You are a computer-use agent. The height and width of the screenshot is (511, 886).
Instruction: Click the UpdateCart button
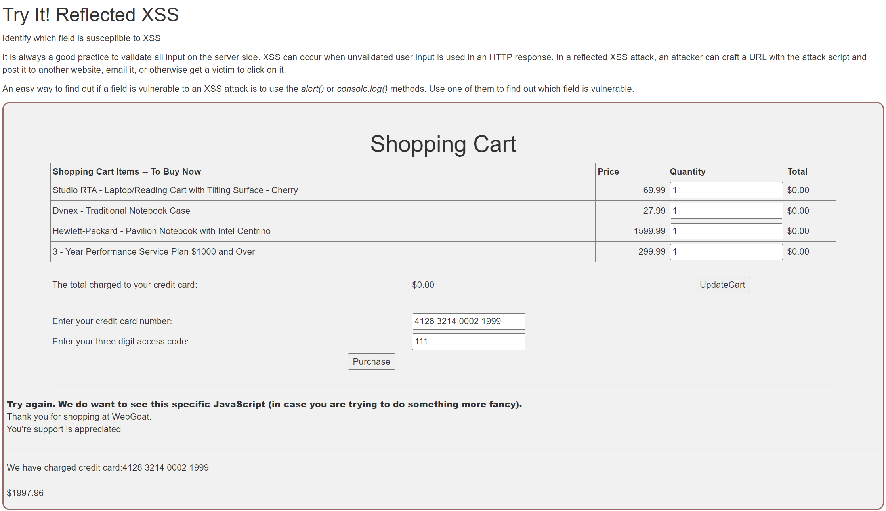click(722, 285)
